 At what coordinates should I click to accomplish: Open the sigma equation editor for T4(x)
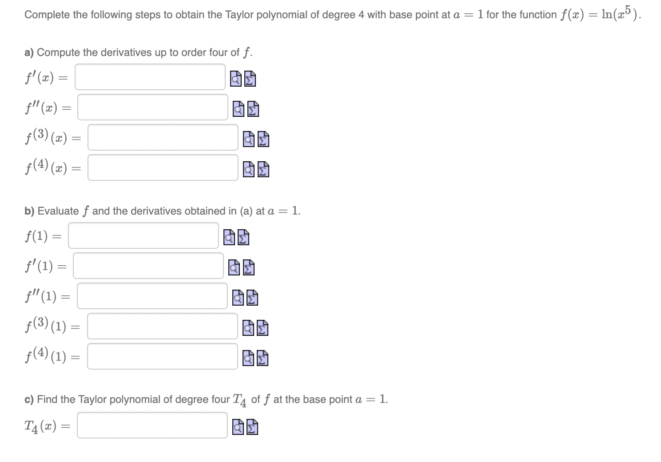253,427
